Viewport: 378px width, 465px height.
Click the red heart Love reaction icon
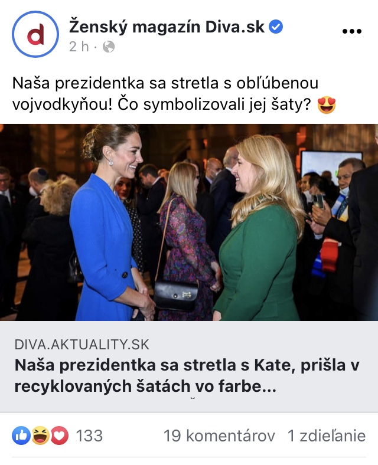(59, 435)
